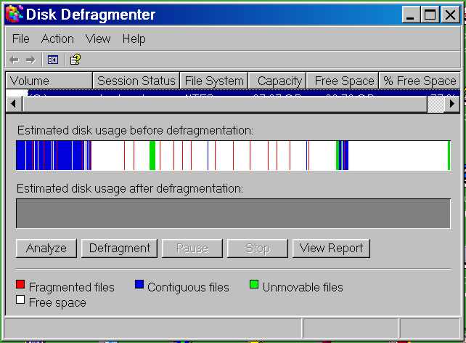Viewport: 466px width, 343px height.
Task: Click the volume list scroll left arrow
Action: point(13,105)
